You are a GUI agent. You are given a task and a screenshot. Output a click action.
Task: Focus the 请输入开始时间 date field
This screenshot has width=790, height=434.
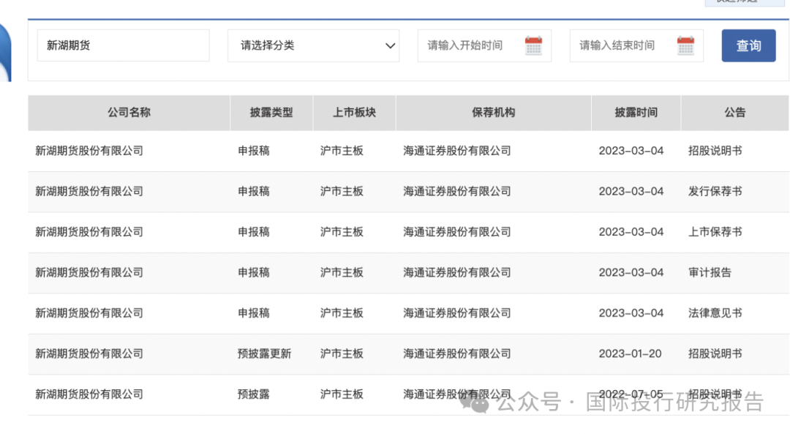click(484, 45)
